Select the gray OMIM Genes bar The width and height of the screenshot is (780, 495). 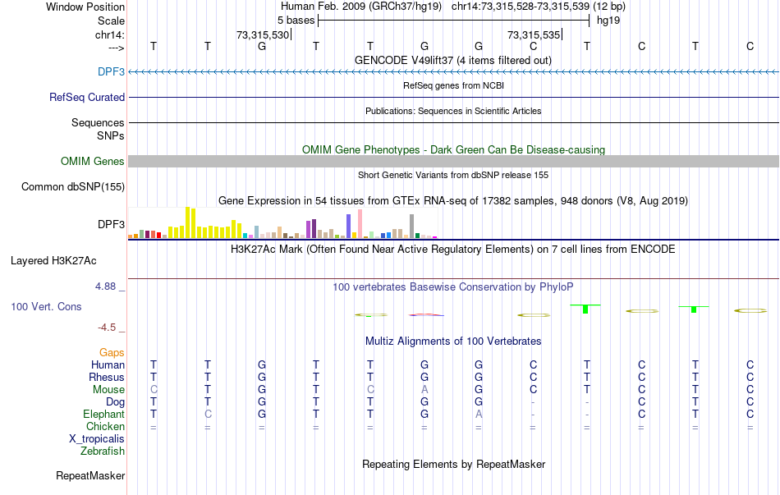[x=453, y=161]
